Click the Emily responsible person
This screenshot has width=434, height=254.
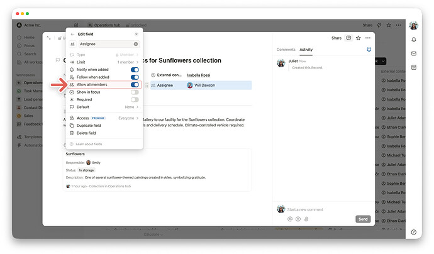pos(93,163)
